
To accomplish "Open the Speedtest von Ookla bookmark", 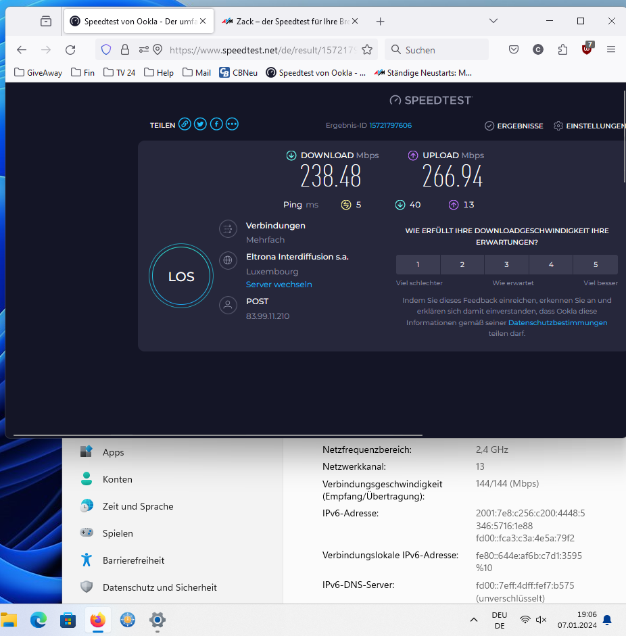I will 316,72.
